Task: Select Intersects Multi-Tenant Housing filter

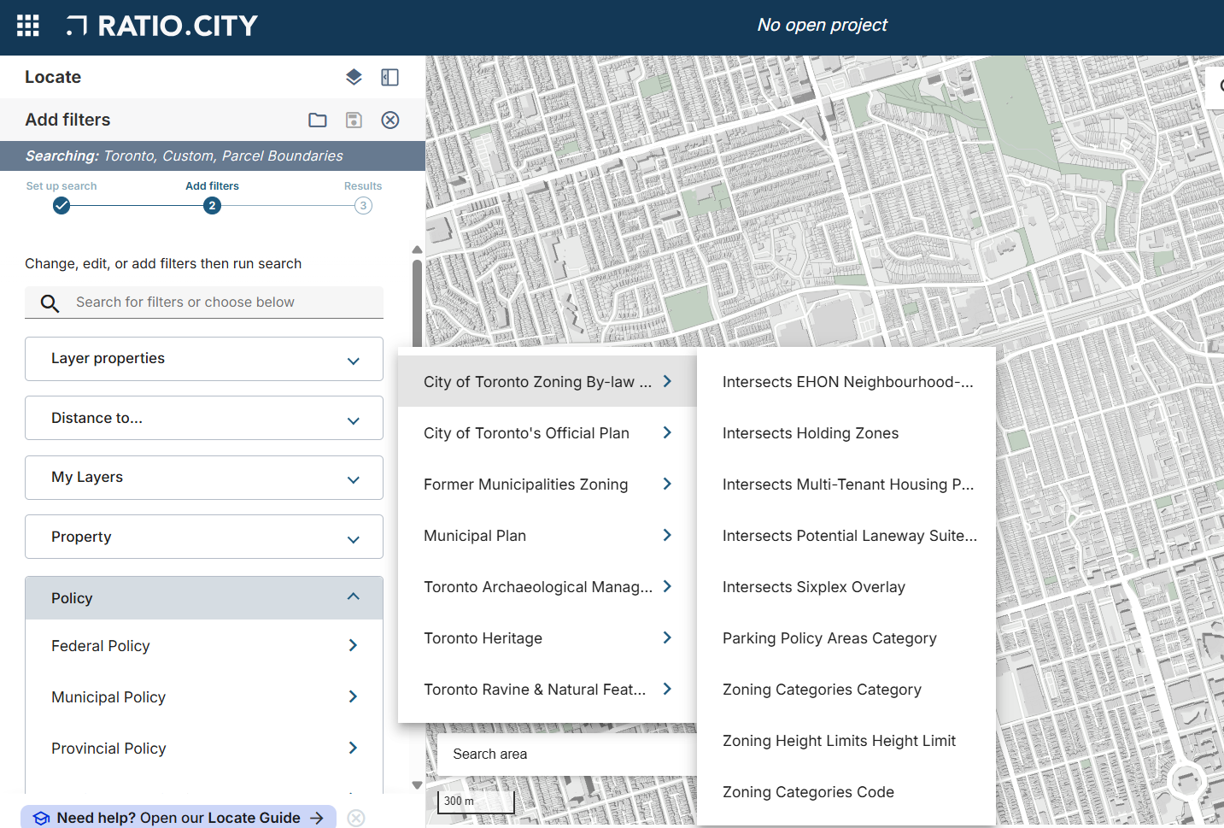Action: (x=846, y=484)
